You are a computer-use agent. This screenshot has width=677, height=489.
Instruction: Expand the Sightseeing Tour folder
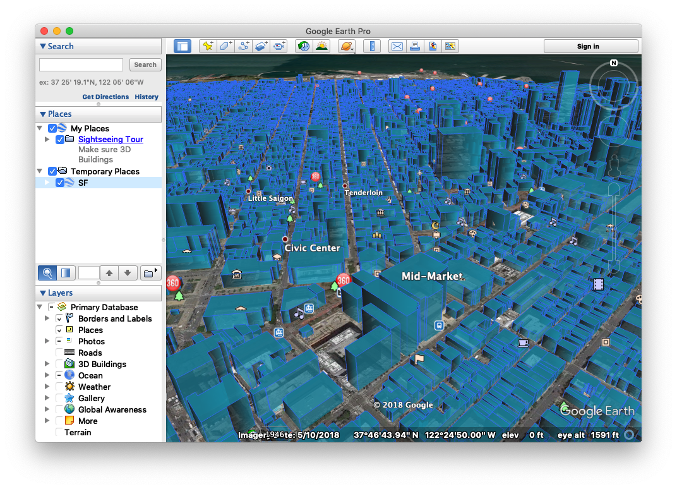(47, 140)
